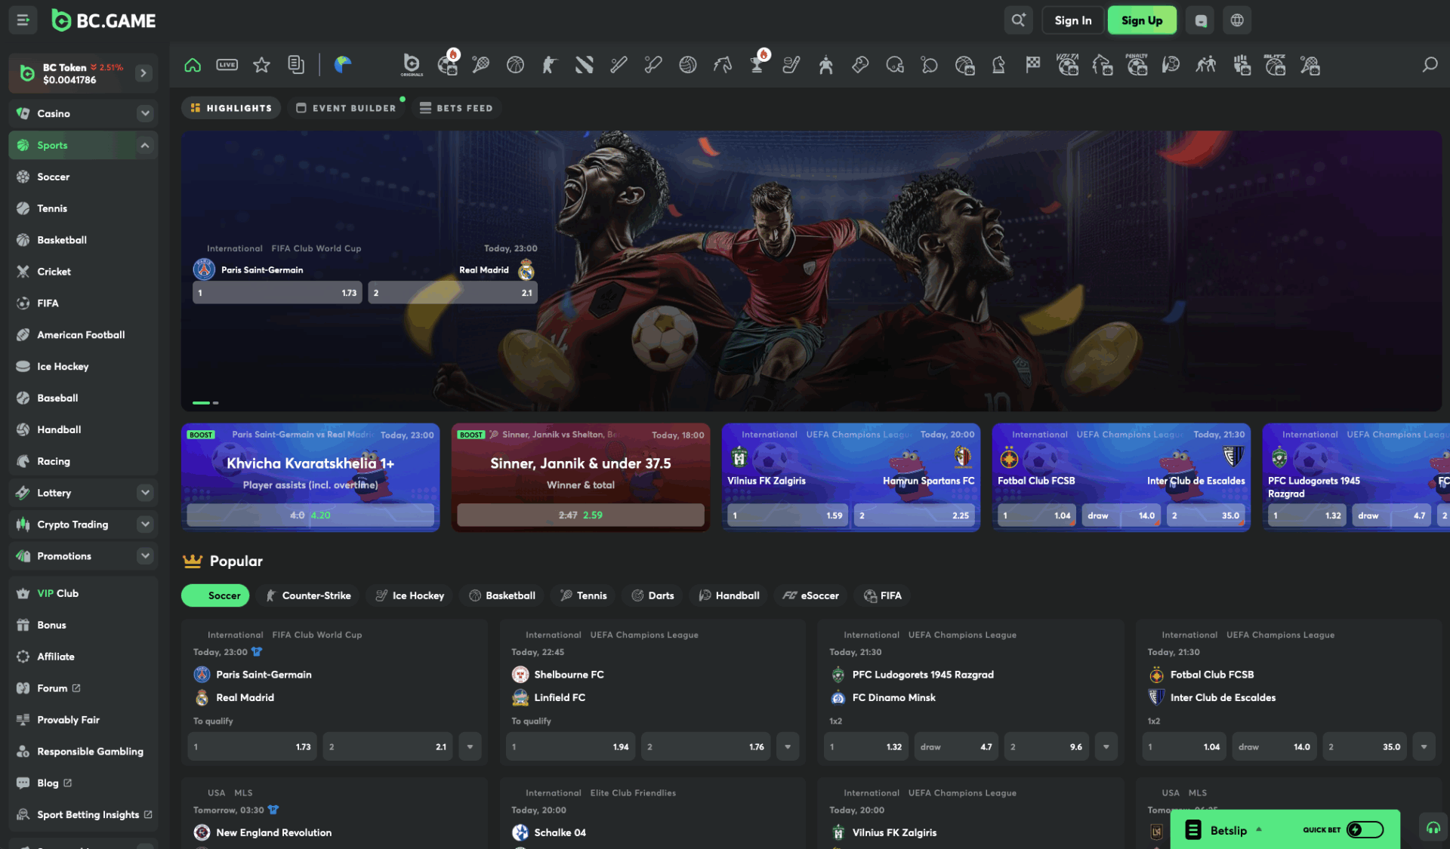Screen dimensions: 1450x849
Task: Select the trophy icon with fire badge
Action: coord(757,63)
